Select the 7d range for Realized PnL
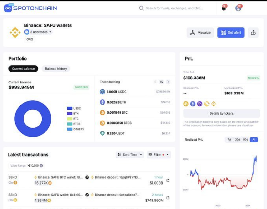 (x=229, y=140)
